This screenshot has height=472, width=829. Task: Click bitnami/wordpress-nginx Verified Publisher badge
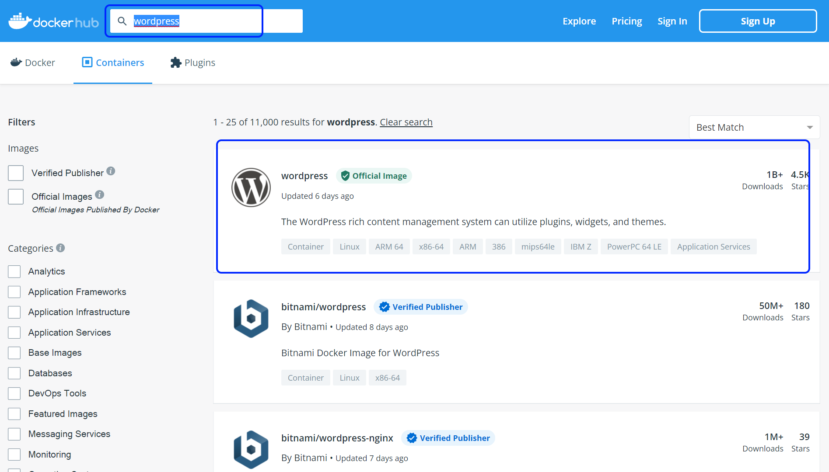tap(448, 438)
